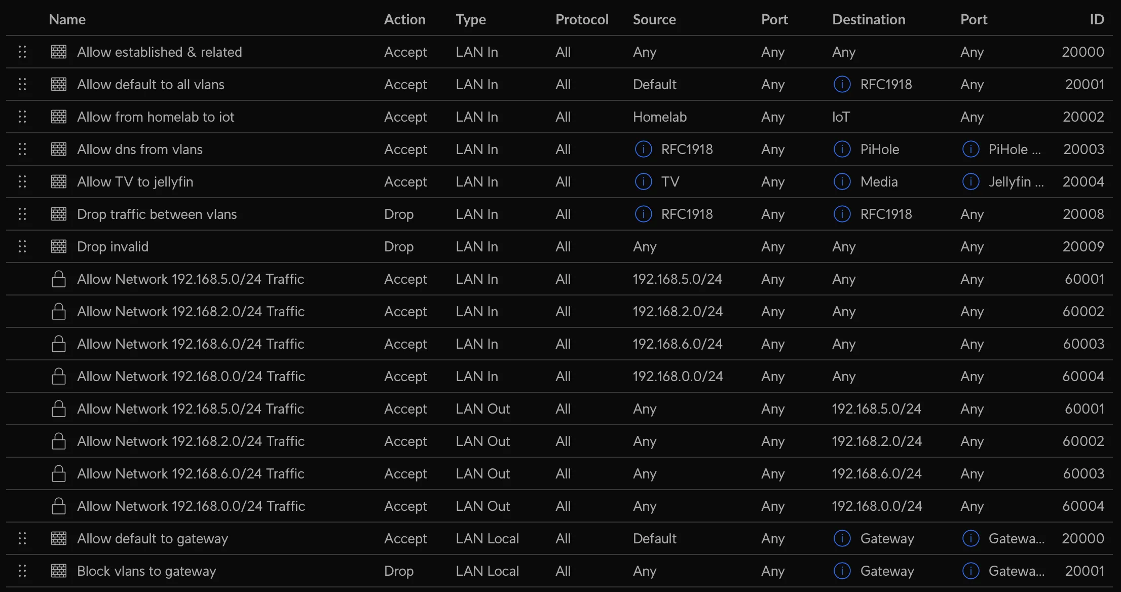This screenshot has height=592, width=1121.
Task: Sort by Action column header
Action: (x=405, y=19)
